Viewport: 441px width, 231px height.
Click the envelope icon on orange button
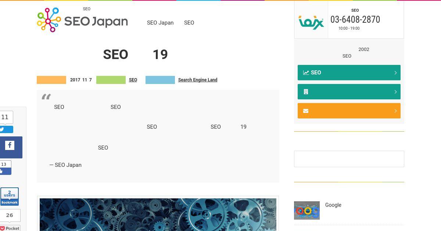306,111
